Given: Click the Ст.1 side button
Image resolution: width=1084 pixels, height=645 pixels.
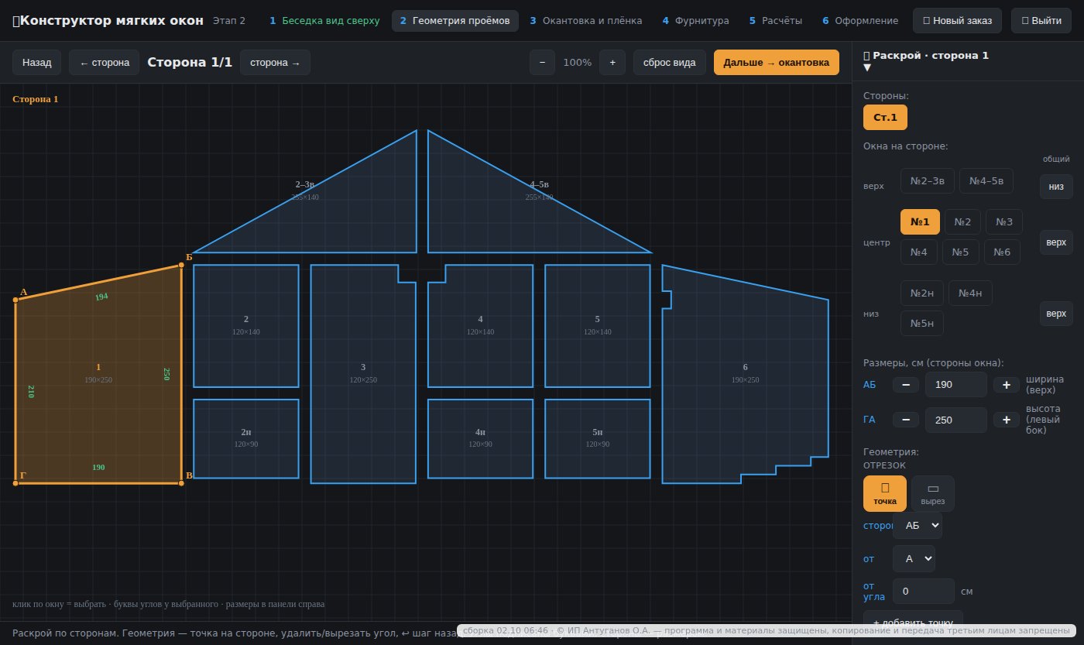Looking at the screenshot, I should pos(885,117).
